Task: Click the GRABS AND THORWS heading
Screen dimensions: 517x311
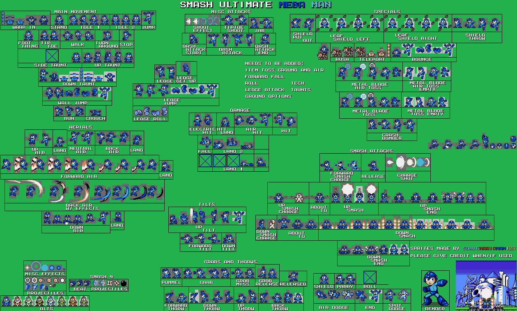Action: click(x=230, y=262)
